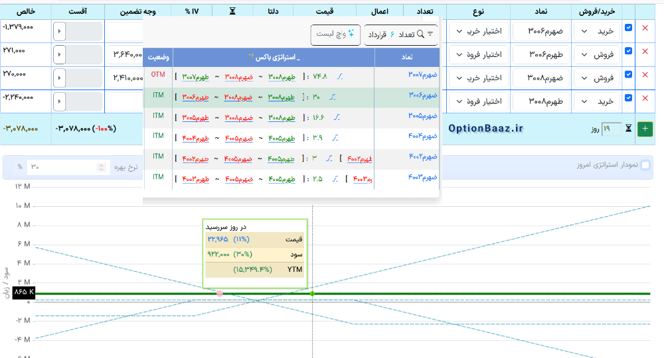Open فروش dropdown in ضهرم۳۰۰۸ row
The width and height of the screenshot is (664, 358).
pos(597,78)
